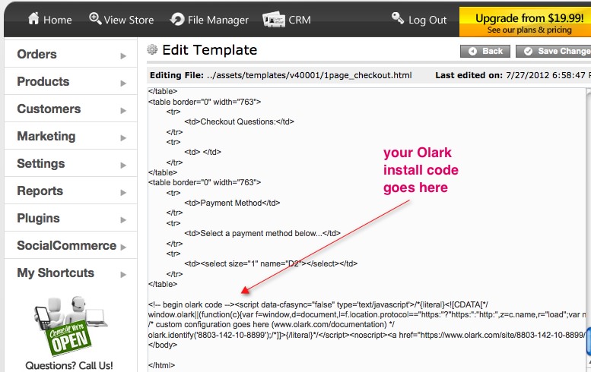Click the Edit Template gear icon

click(152, 50)
